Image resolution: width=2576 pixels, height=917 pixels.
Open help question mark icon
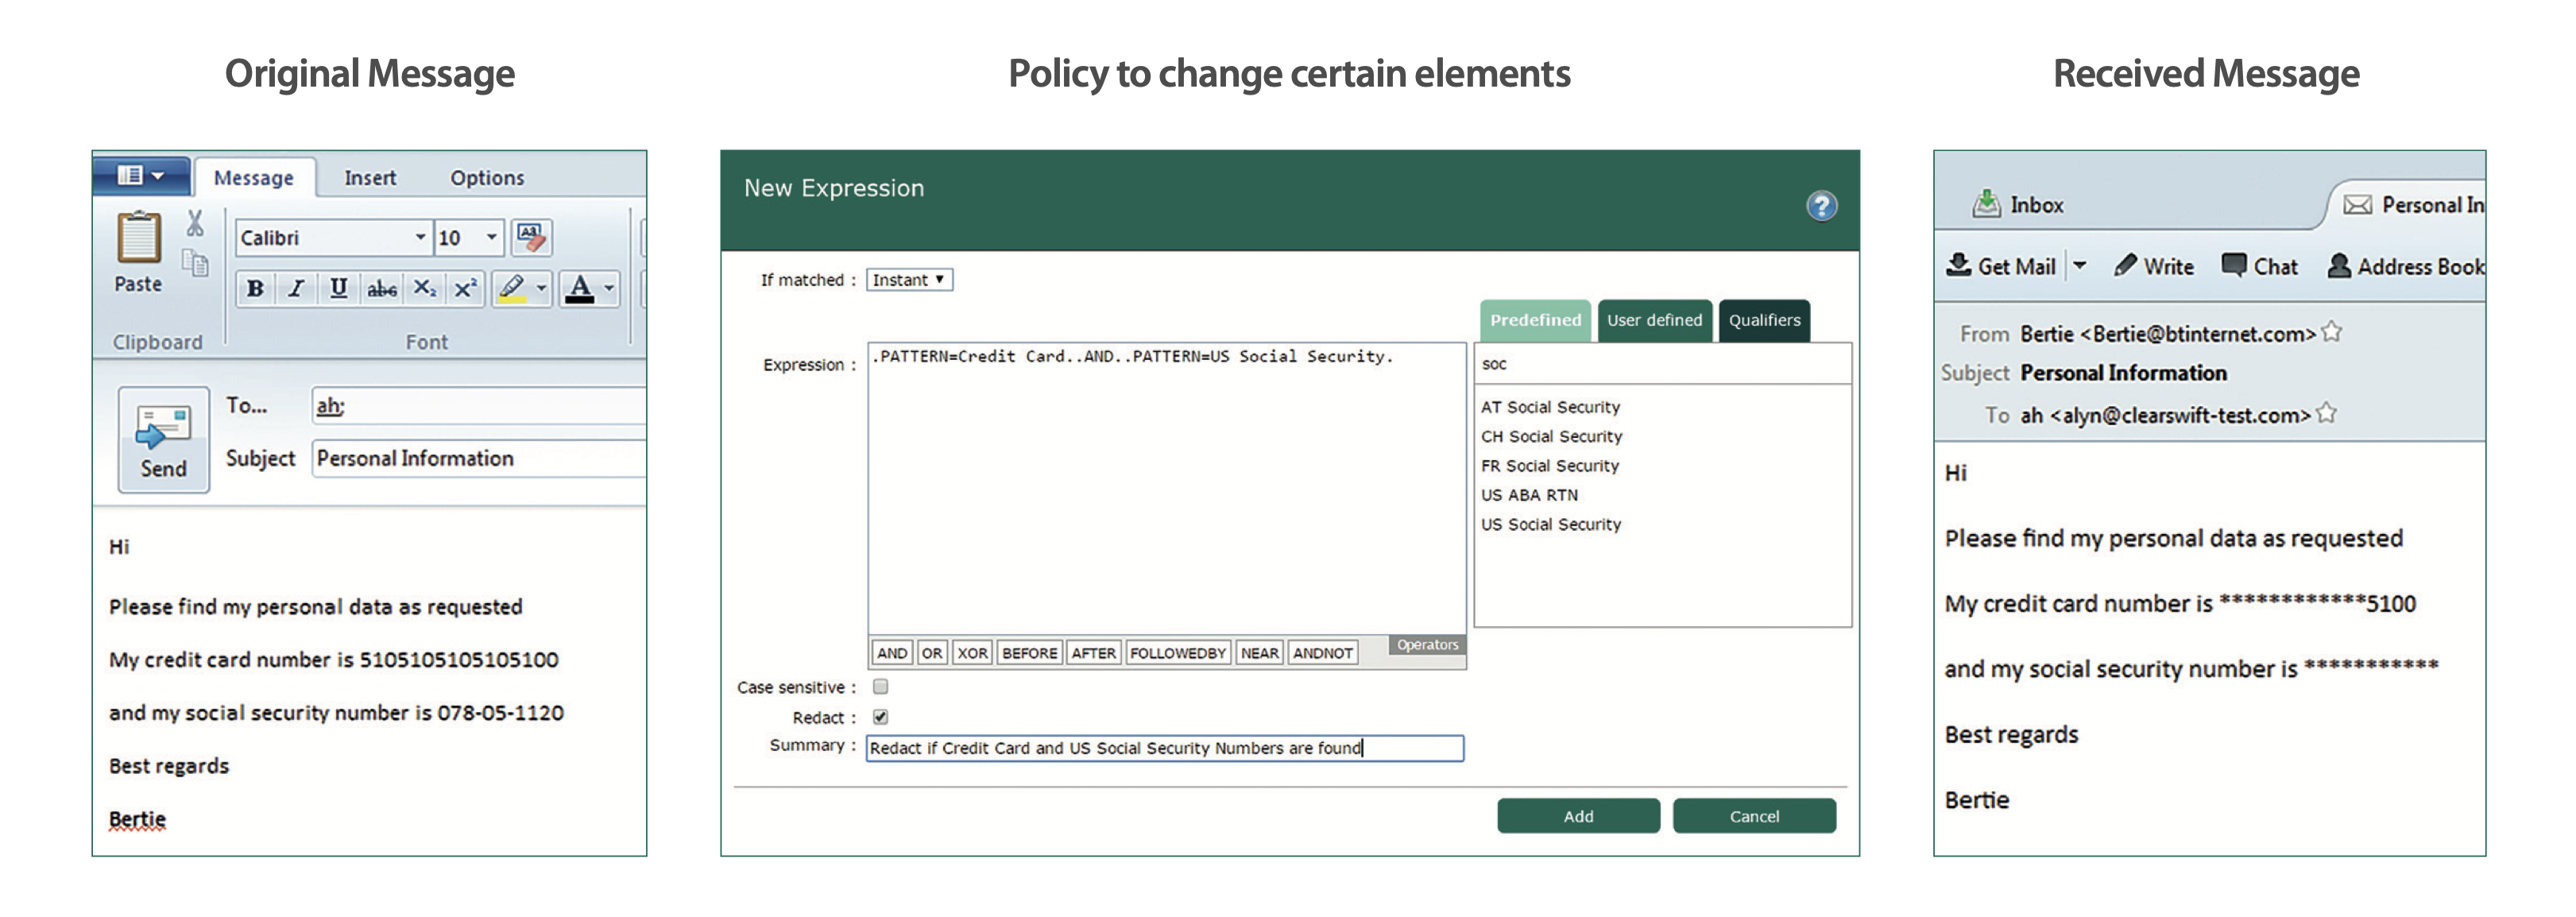point(1821,206)
